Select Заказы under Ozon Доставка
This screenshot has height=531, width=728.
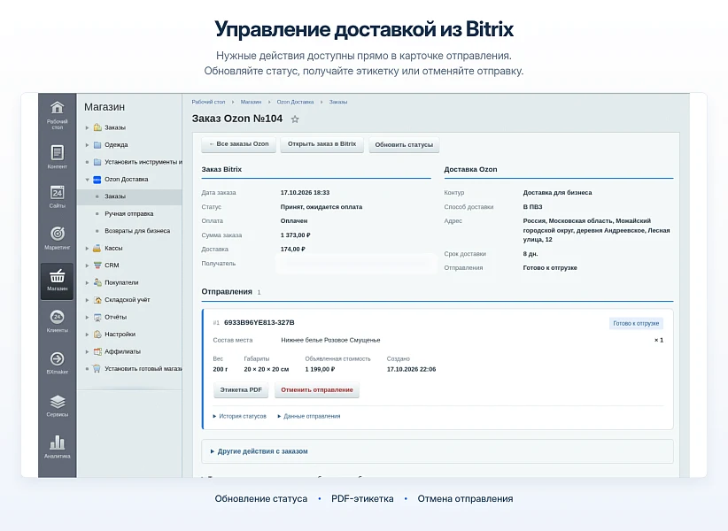(x=129, y=196)
